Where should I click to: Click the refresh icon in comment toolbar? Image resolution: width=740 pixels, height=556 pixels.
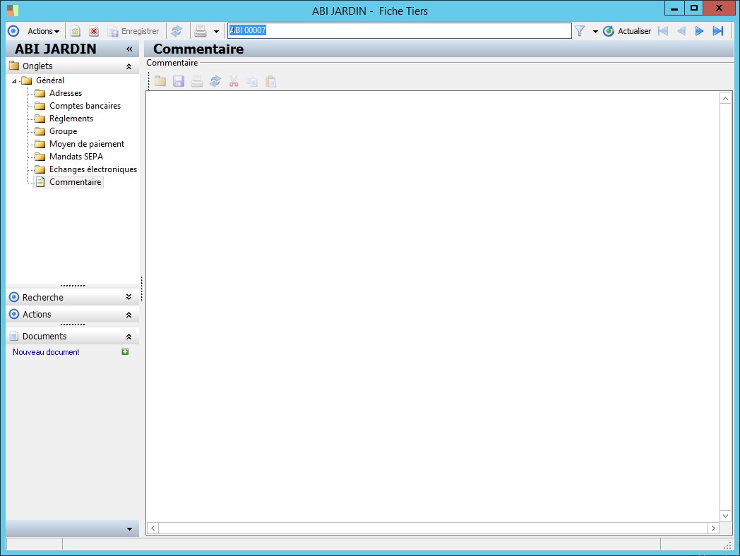click(x=215, y=82)
